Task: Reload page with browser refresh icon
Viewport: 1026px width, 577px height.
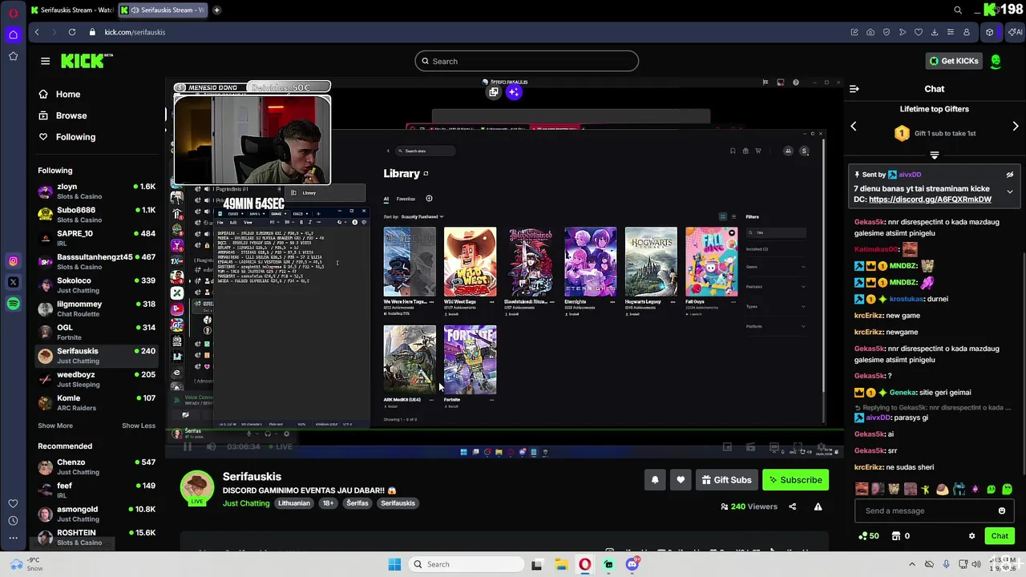Action: click(x=72, y=32)
